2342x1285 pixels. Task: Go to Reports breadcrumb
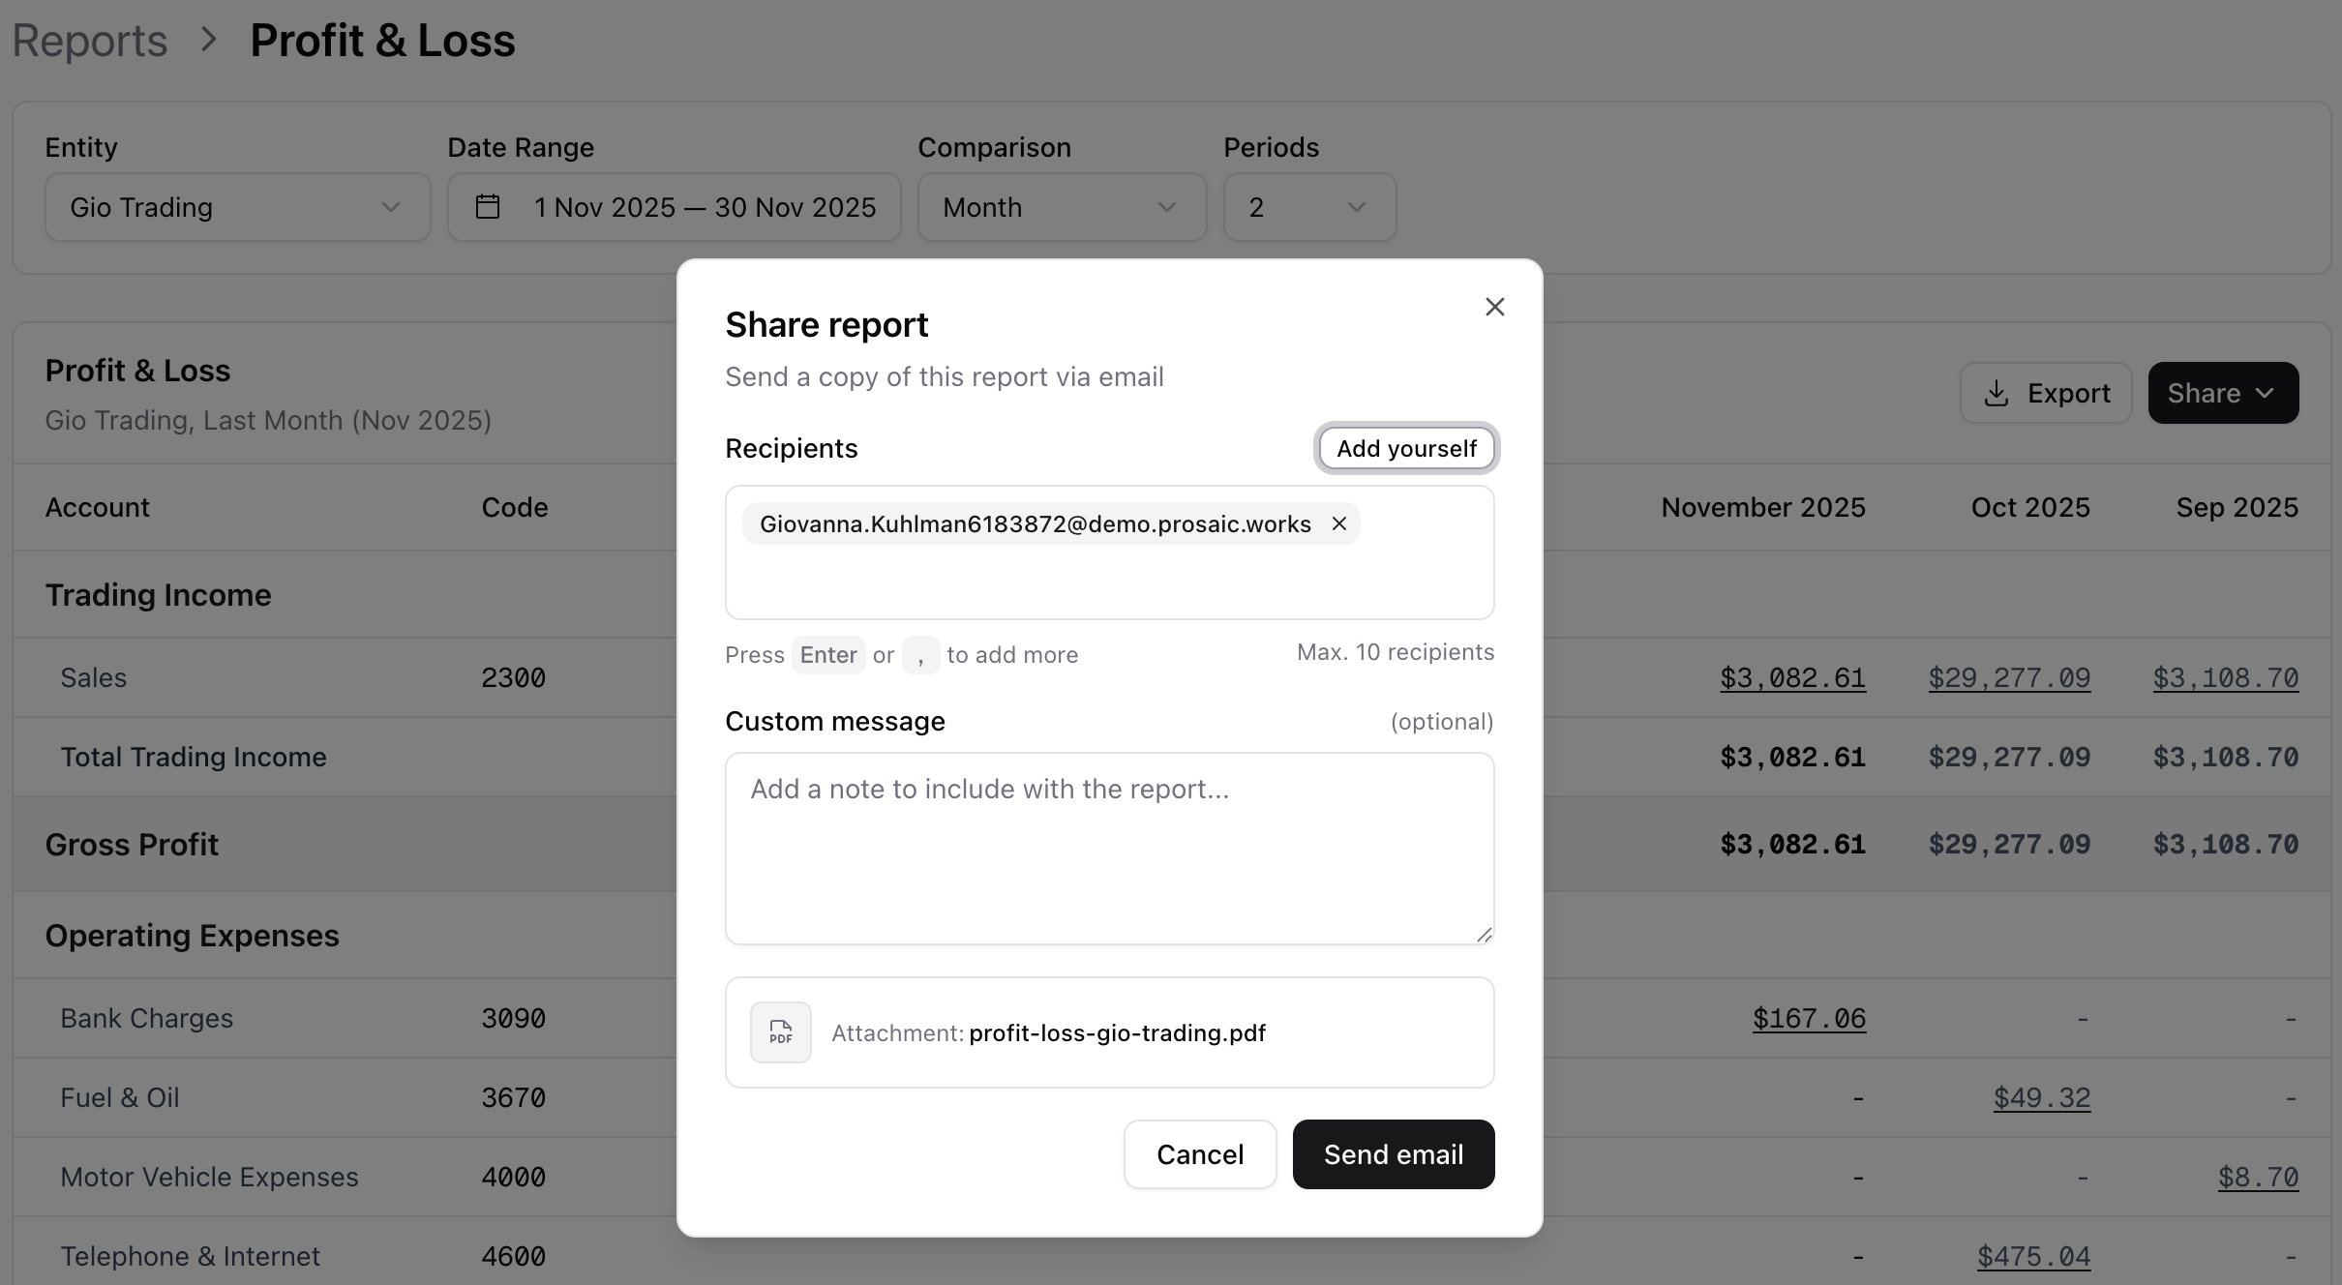(x=90, y=41)
